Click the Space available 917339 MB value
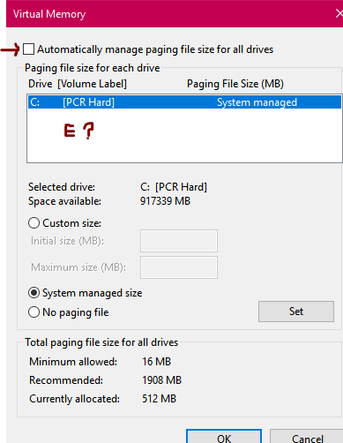 (x=165, y=201)
